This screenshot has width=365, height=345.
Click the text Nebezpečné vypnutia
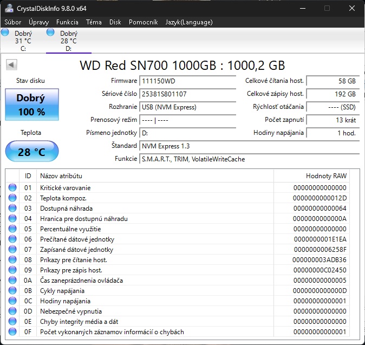click(71, 311)
